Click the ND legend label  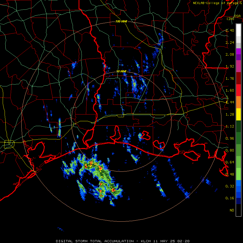pyautogui.click(x=232, y=210)
